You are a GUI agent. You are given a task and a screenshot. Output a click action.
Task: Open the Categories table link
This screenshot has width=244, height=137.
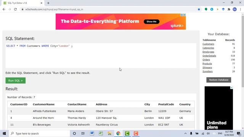tap(208, 48)
